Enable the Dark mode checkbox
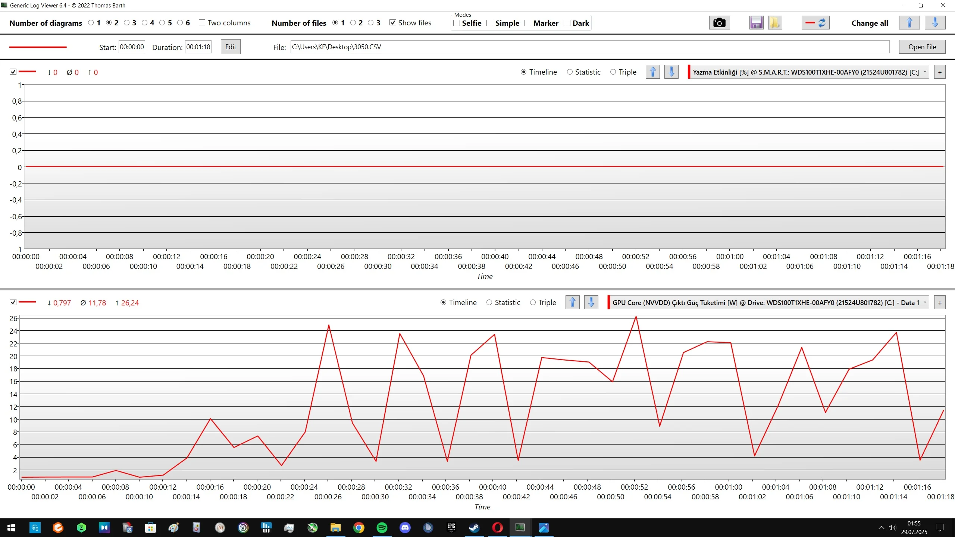Viewport: 955px width, 537px height. pyautogui.click(x=567, y=23)
